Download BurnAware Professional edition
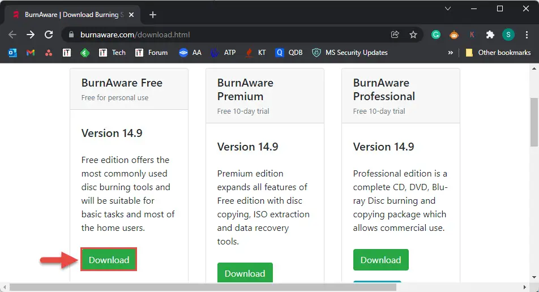The width and height of the screenshot is (539, 292). [381, 260]
